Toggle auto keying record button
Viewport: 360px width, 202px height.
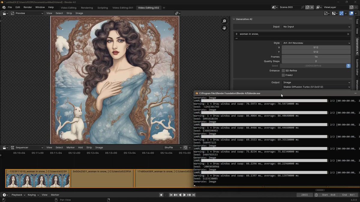coord(161,195)
